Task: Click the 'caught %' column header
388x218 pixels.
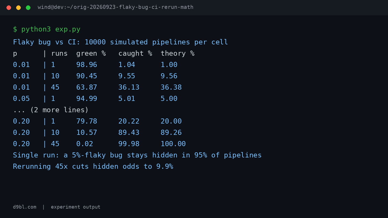Action: [x=135, y=53]
